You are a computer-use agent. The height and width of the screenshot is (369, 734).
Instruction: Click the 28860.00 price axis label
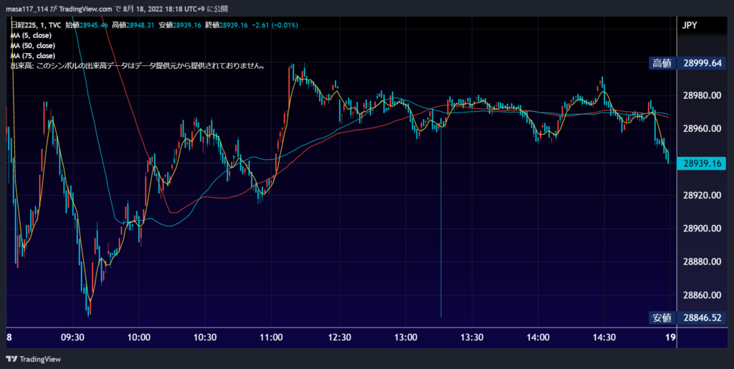702,294
